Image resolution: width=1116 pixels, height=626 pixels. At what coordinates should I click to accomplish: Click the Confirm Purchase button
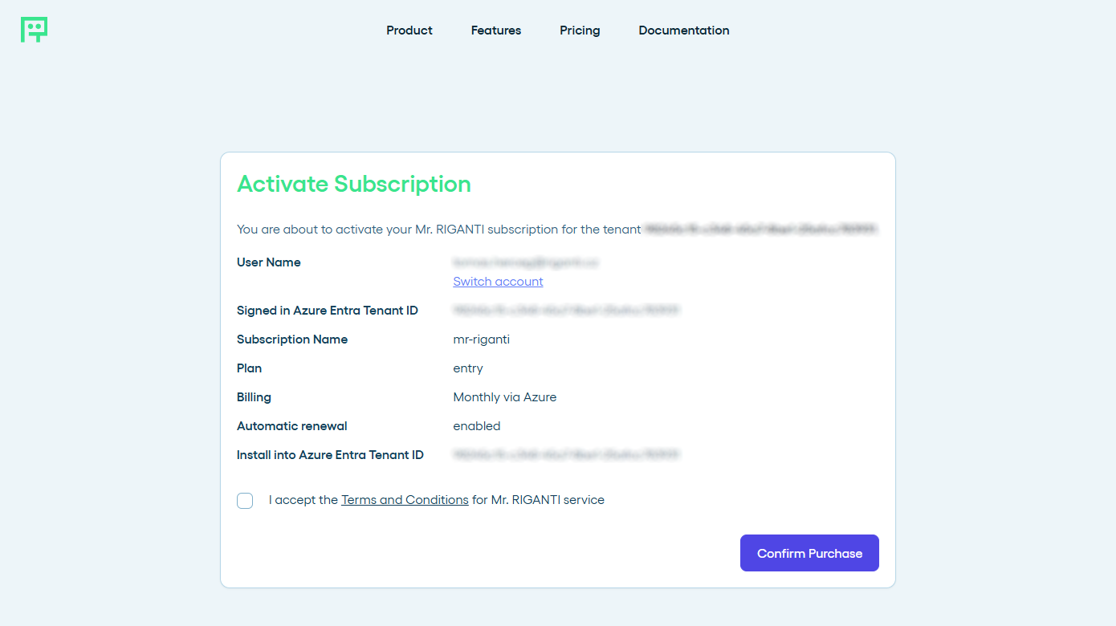pos(808,552)
